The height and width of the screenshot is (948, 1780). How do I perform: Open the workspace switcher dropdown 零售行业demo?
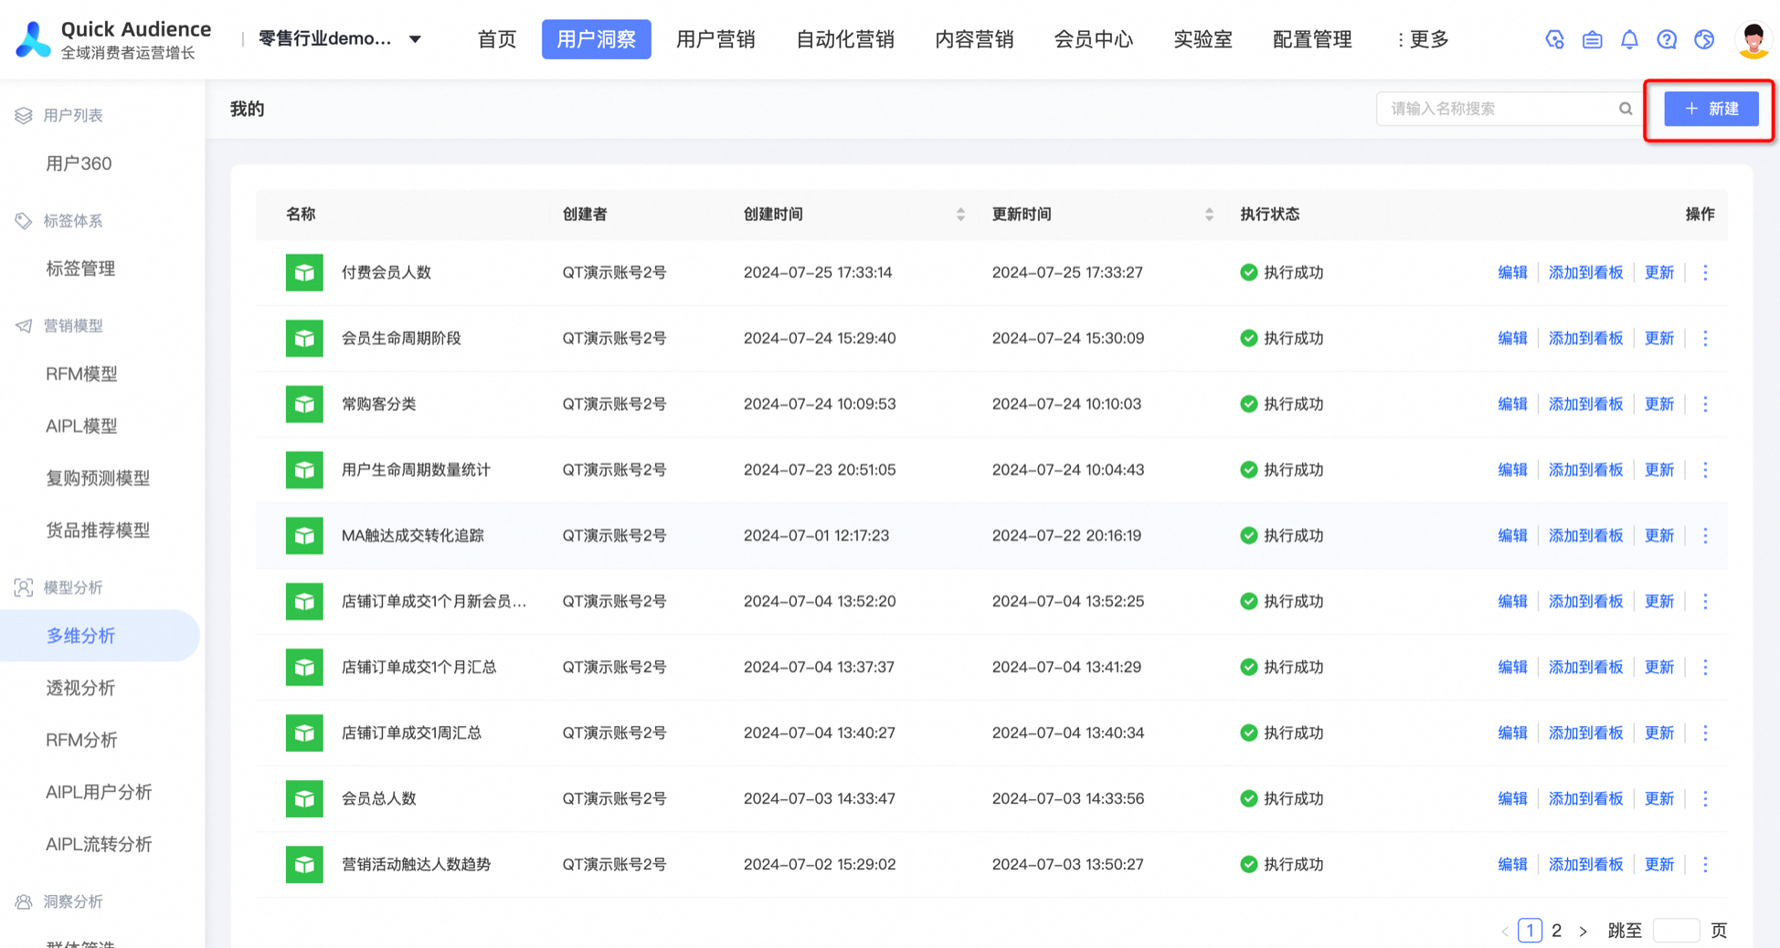pyautogui.click(x=339, y=39)
